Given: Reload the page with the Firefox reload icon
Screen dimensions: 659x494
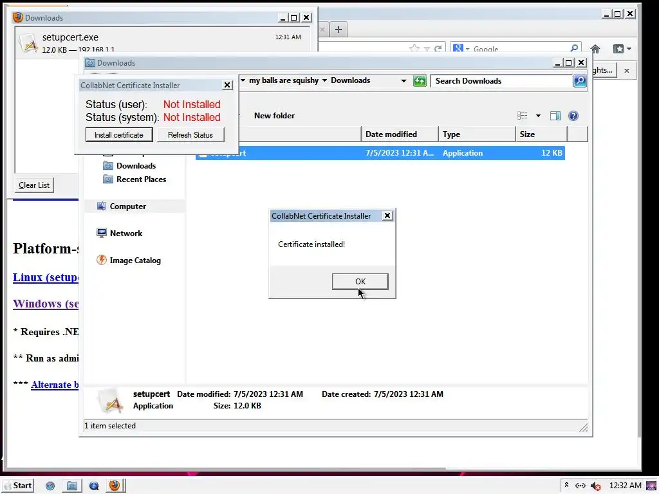Looking at the screenshot, I should coord(438,49).
